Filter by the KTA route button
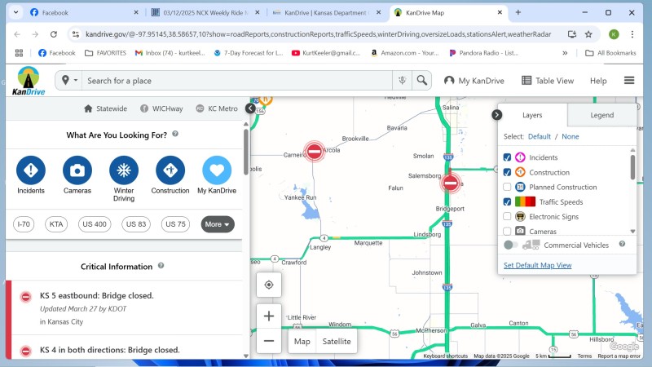652x367 pixels. click(x=56, y=224)
